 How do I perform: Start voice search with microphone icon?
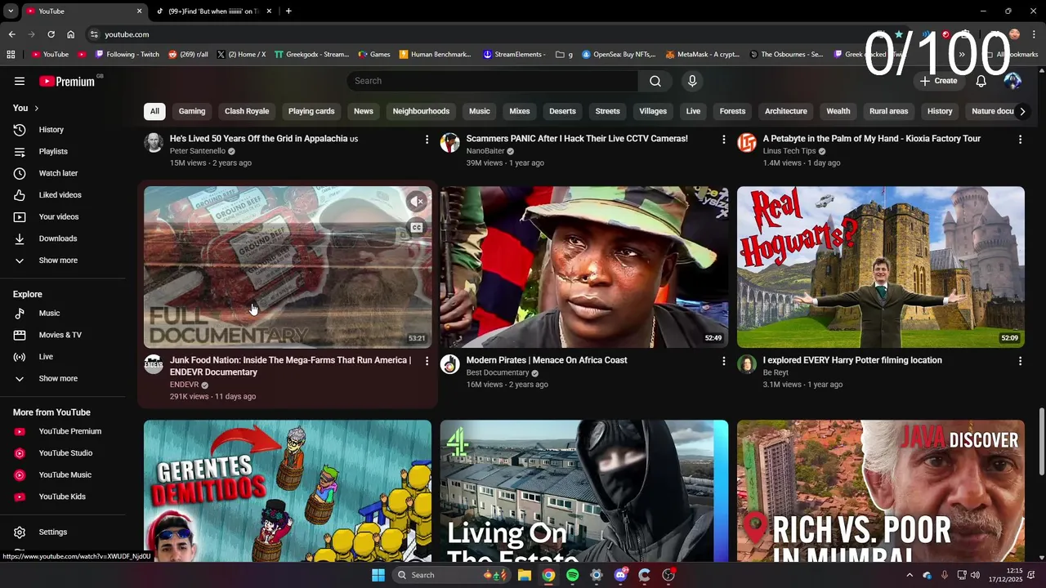(x=692, y=81)
